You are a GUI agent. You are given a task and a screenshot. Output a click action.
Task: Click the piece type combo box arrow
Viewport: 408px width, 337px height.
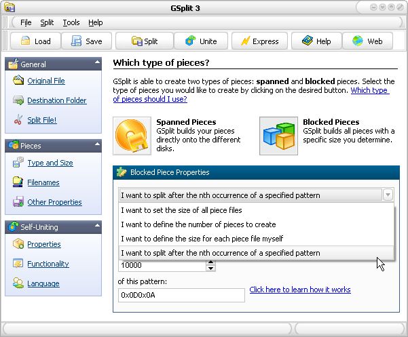[x=388, y=195]
